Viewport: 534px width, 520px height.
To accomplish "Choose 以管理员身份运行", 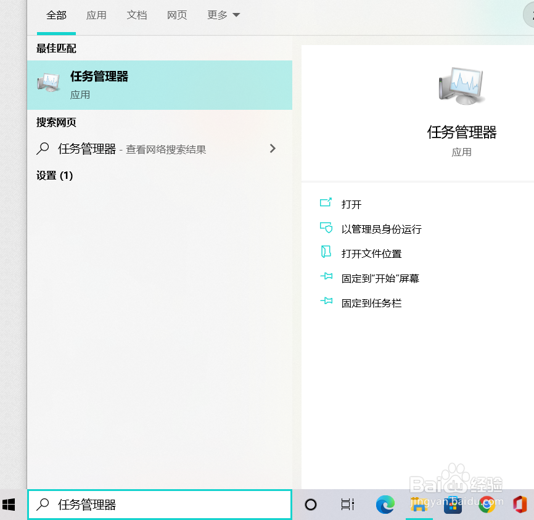I will coord(382,229).
